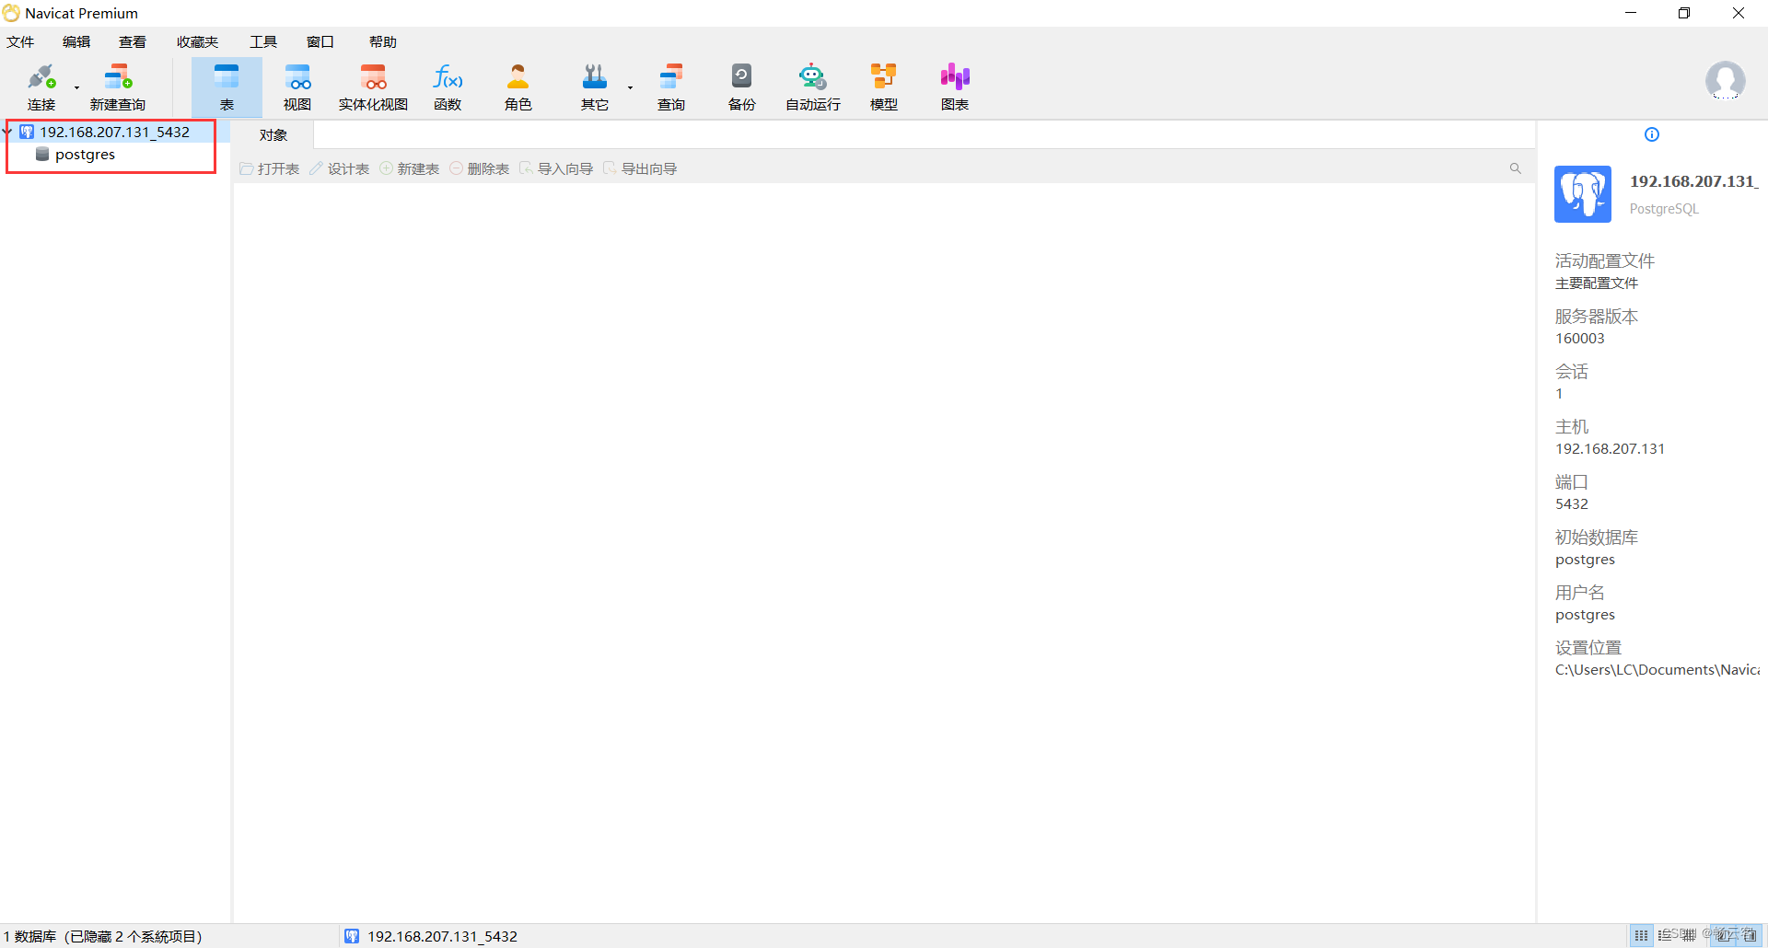The width and height of the screenshot is (1768, 948).
Task: Click New Query (新建查询) toolbar button
Action: pos(118,87)
